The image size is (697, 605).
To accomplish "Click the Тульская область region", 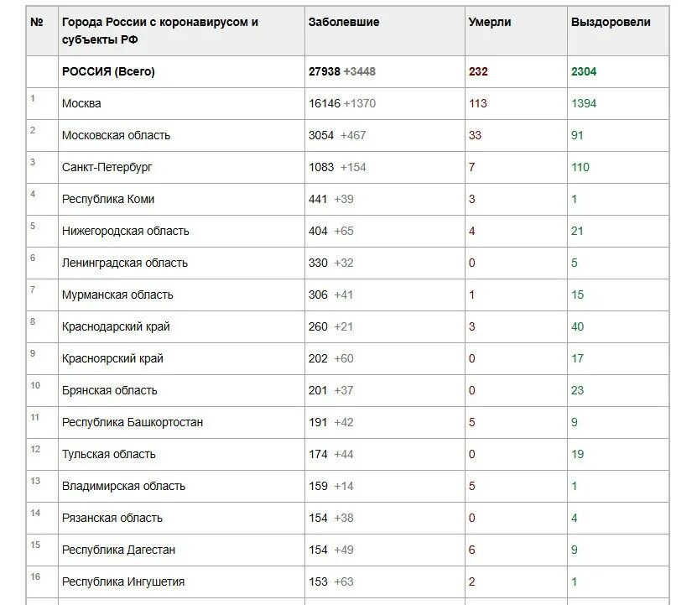I will 109,454.
